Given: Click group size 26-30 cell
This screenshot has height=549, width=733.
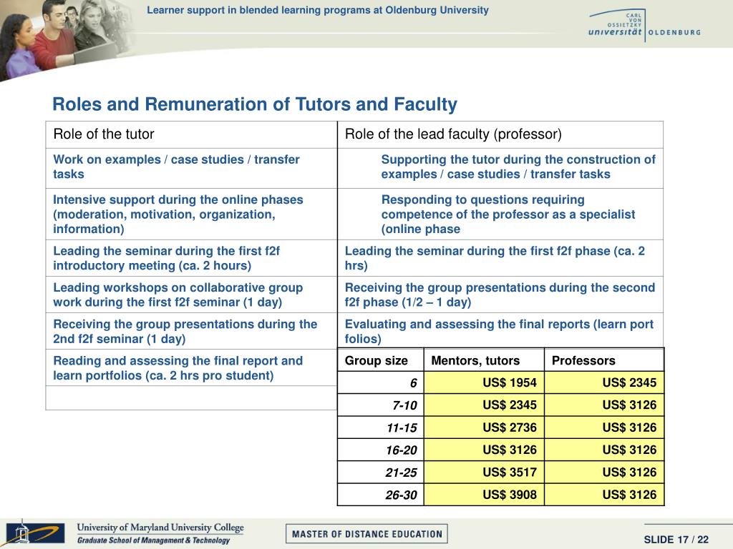Looking at the screenshot, I should click(381, 495).
